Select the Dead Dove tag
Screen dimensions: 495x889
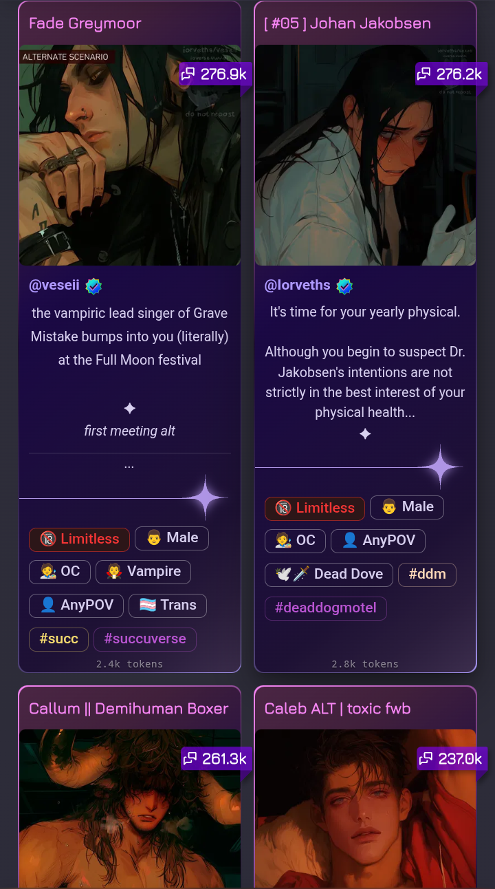(329, 575)
